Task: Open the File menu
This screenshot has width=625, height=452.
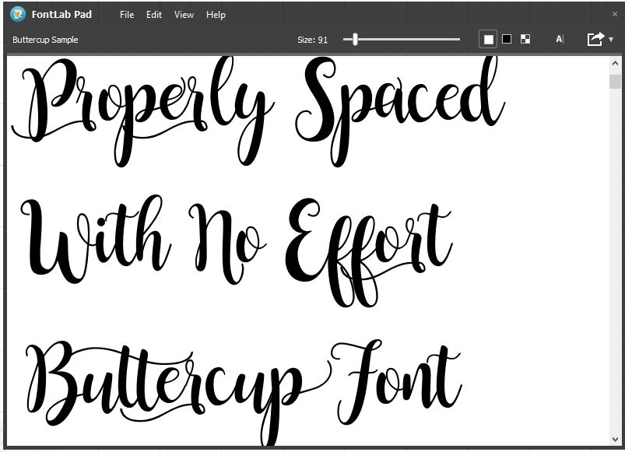Action: (x=126, y=14)
